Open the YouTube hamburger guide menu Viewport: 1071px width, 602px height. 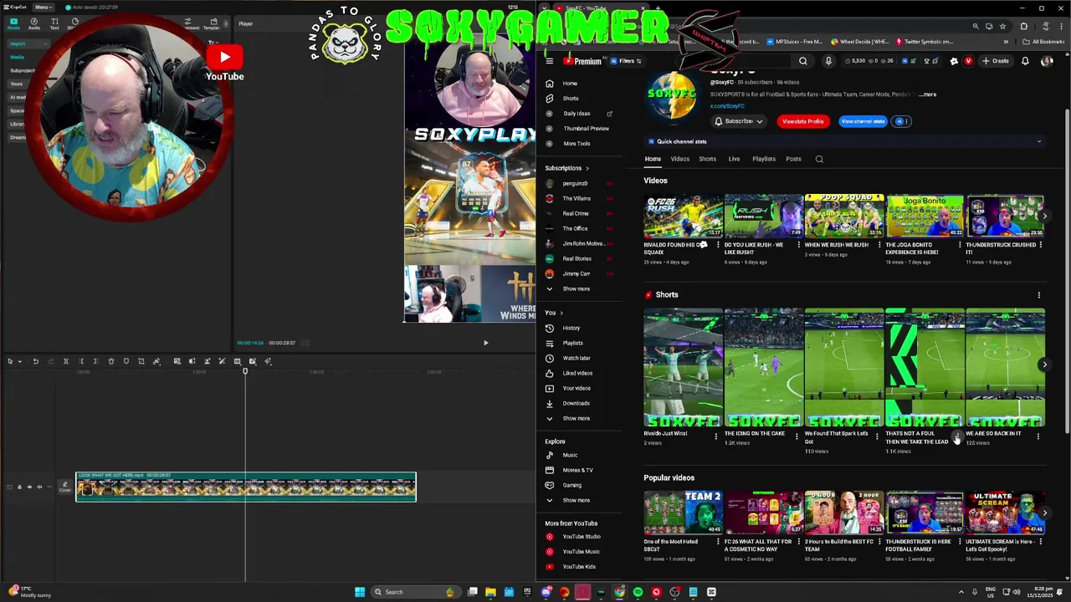(549, 61)
